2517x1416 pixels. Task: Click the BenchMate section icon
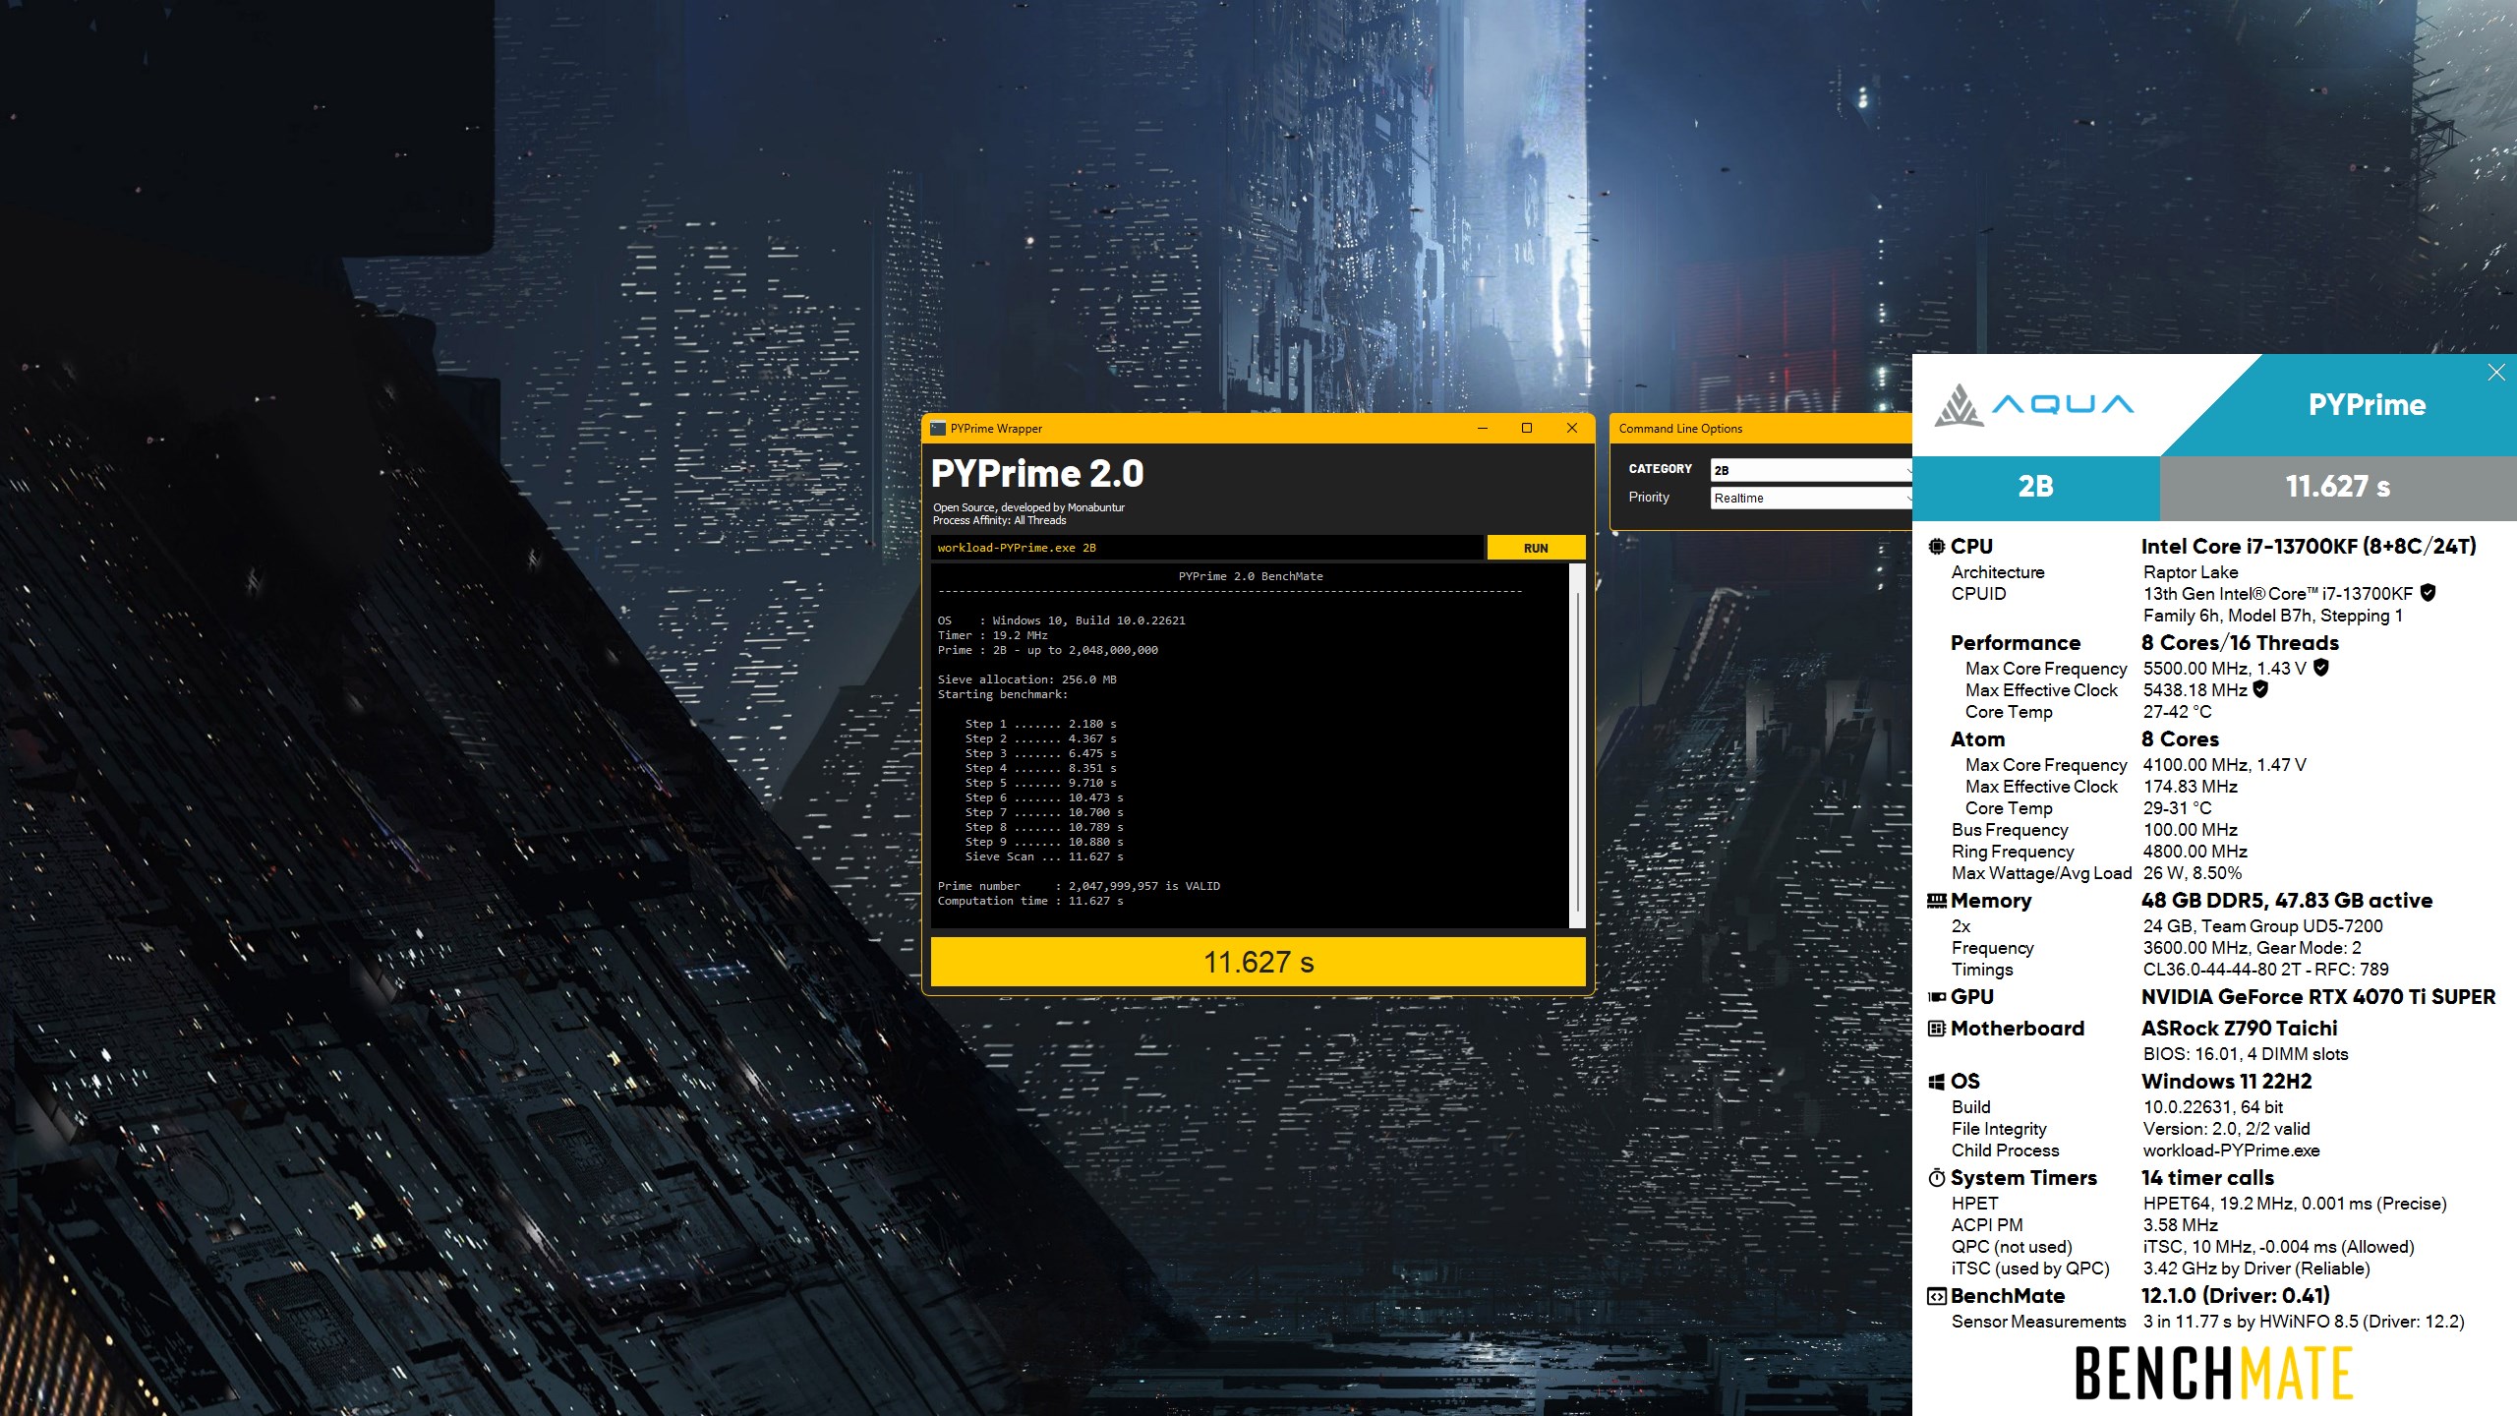pyautogui.click(x=1937, y=1296)
